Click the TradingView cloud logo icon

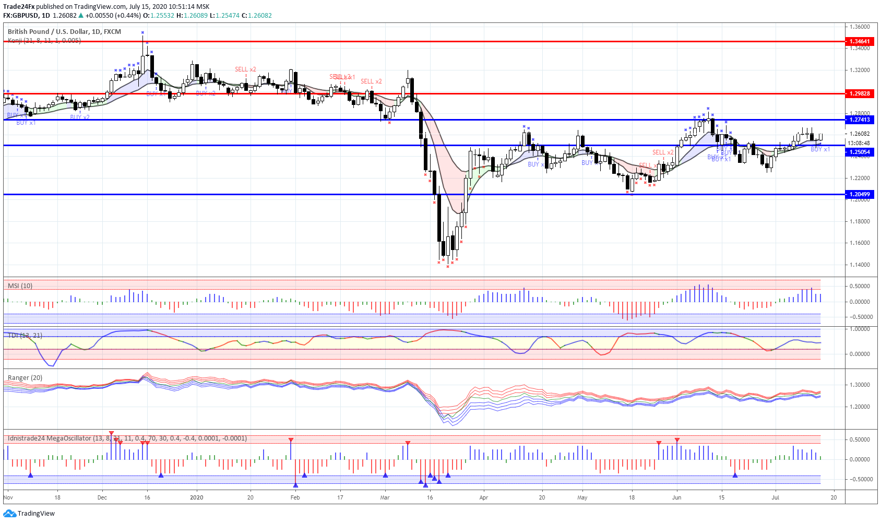coord(9,514)
